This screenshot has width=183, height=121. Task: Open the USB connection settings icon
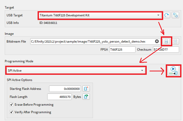point(175,15)
